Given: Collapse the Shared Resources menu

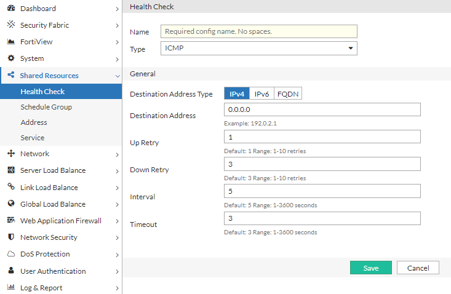Looking at the screenshot, I should click(x=117, y=76).
